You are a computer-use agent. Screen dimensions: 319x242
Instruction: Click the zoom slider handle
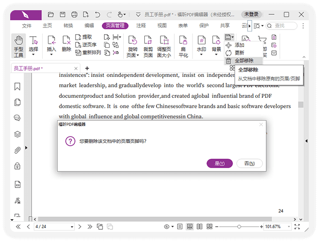pos(239,227)
